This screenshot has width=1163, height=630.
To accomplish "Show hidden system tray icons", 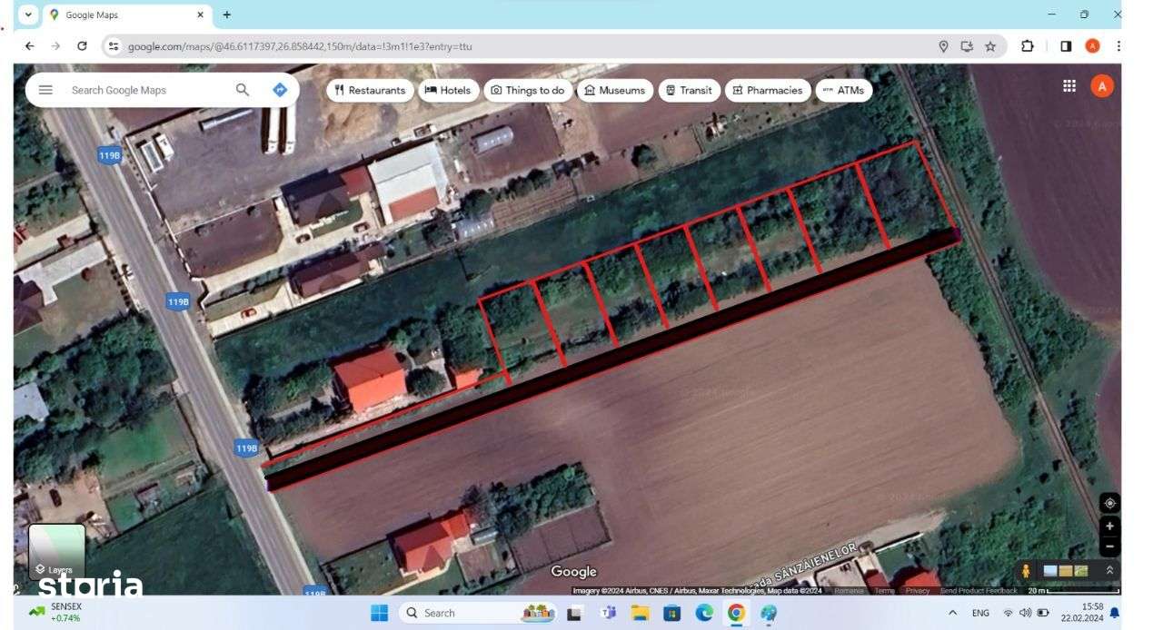I will pyautogui.click(x=952, y=613).
